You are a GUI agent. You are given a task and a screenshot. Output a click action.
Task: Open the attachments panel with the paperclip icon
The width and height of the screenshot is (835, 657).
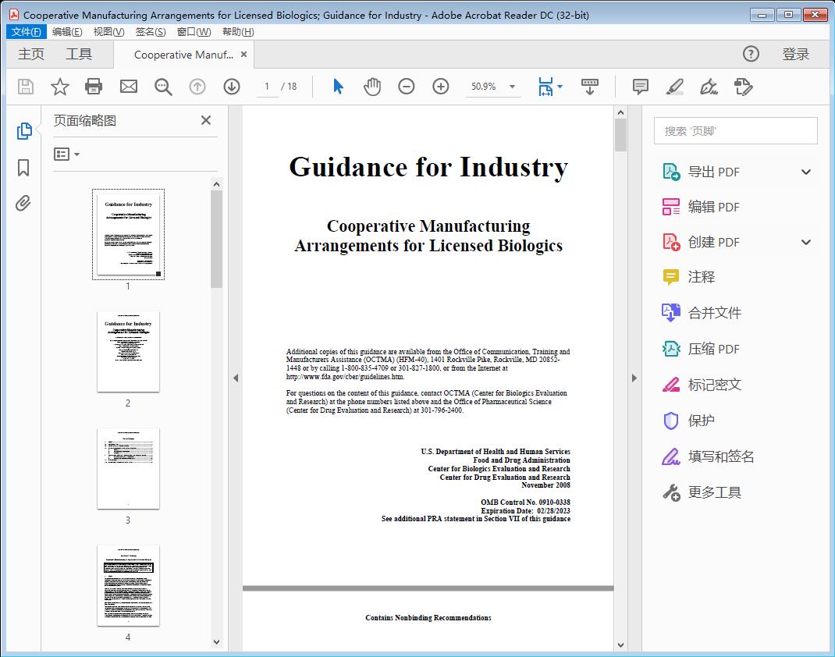[x=23, y=203]
